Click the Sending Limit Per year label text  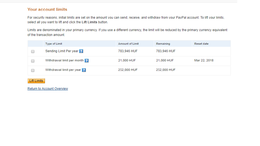coord(62,51)
